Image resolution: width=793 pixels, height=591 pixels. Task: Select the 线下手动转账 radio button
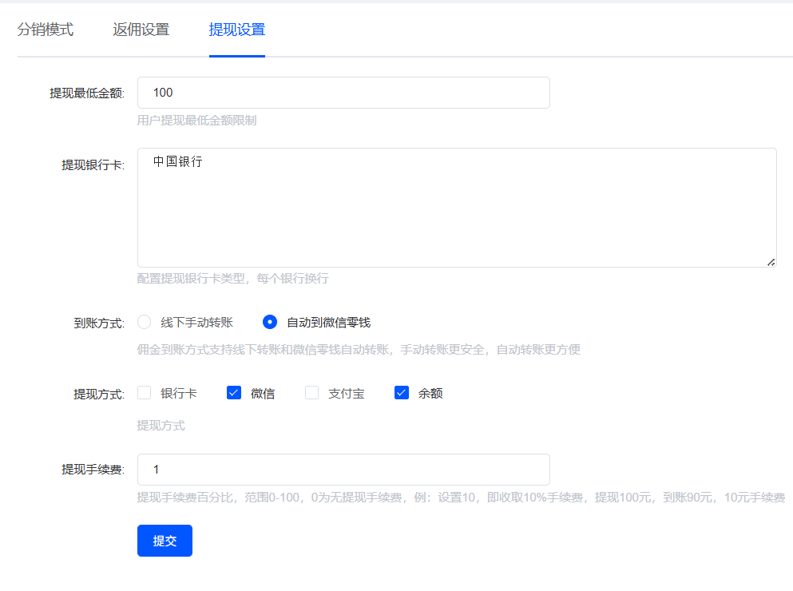(x=144, y=322)
